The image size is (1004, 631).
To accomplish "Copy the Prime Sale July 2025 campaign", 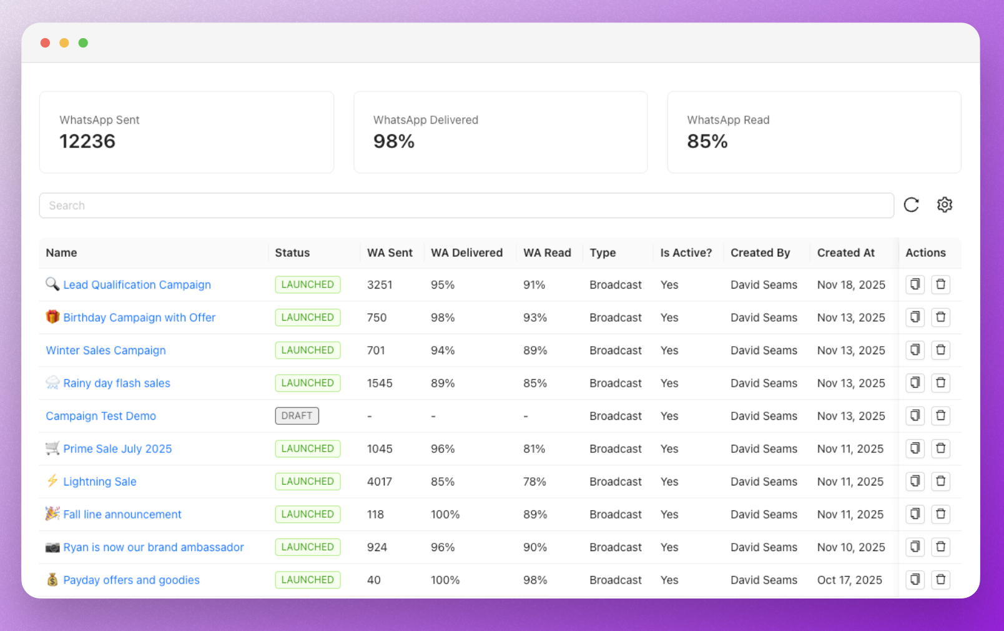I will pyautogui.click(x=915, y=449).
